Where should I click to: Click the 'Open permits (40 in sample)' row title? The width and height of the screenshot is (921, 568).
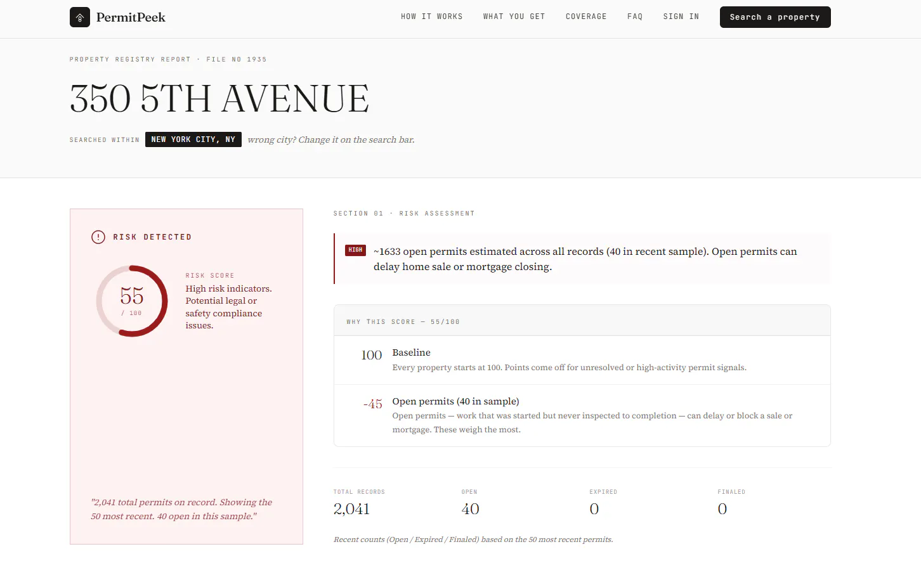point(456,401)
